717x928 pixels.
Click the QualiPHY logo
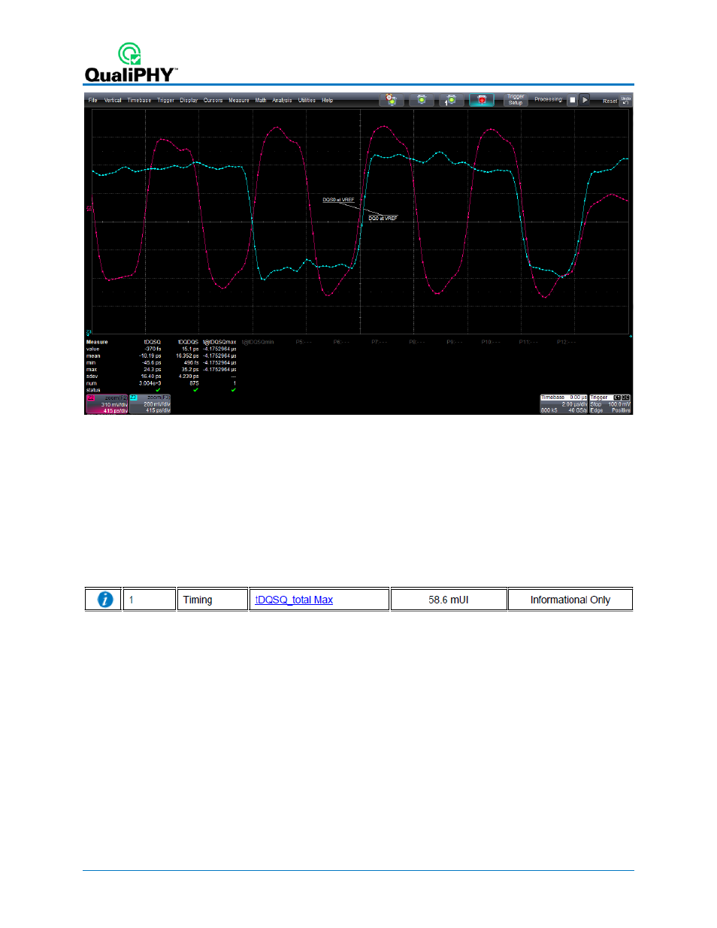[131, 62]
